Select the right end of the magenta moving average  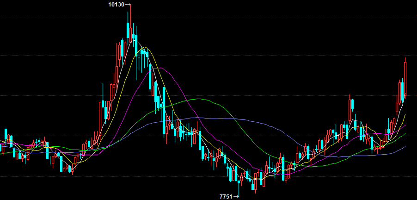pyautogui.click(x=405, y=125)
